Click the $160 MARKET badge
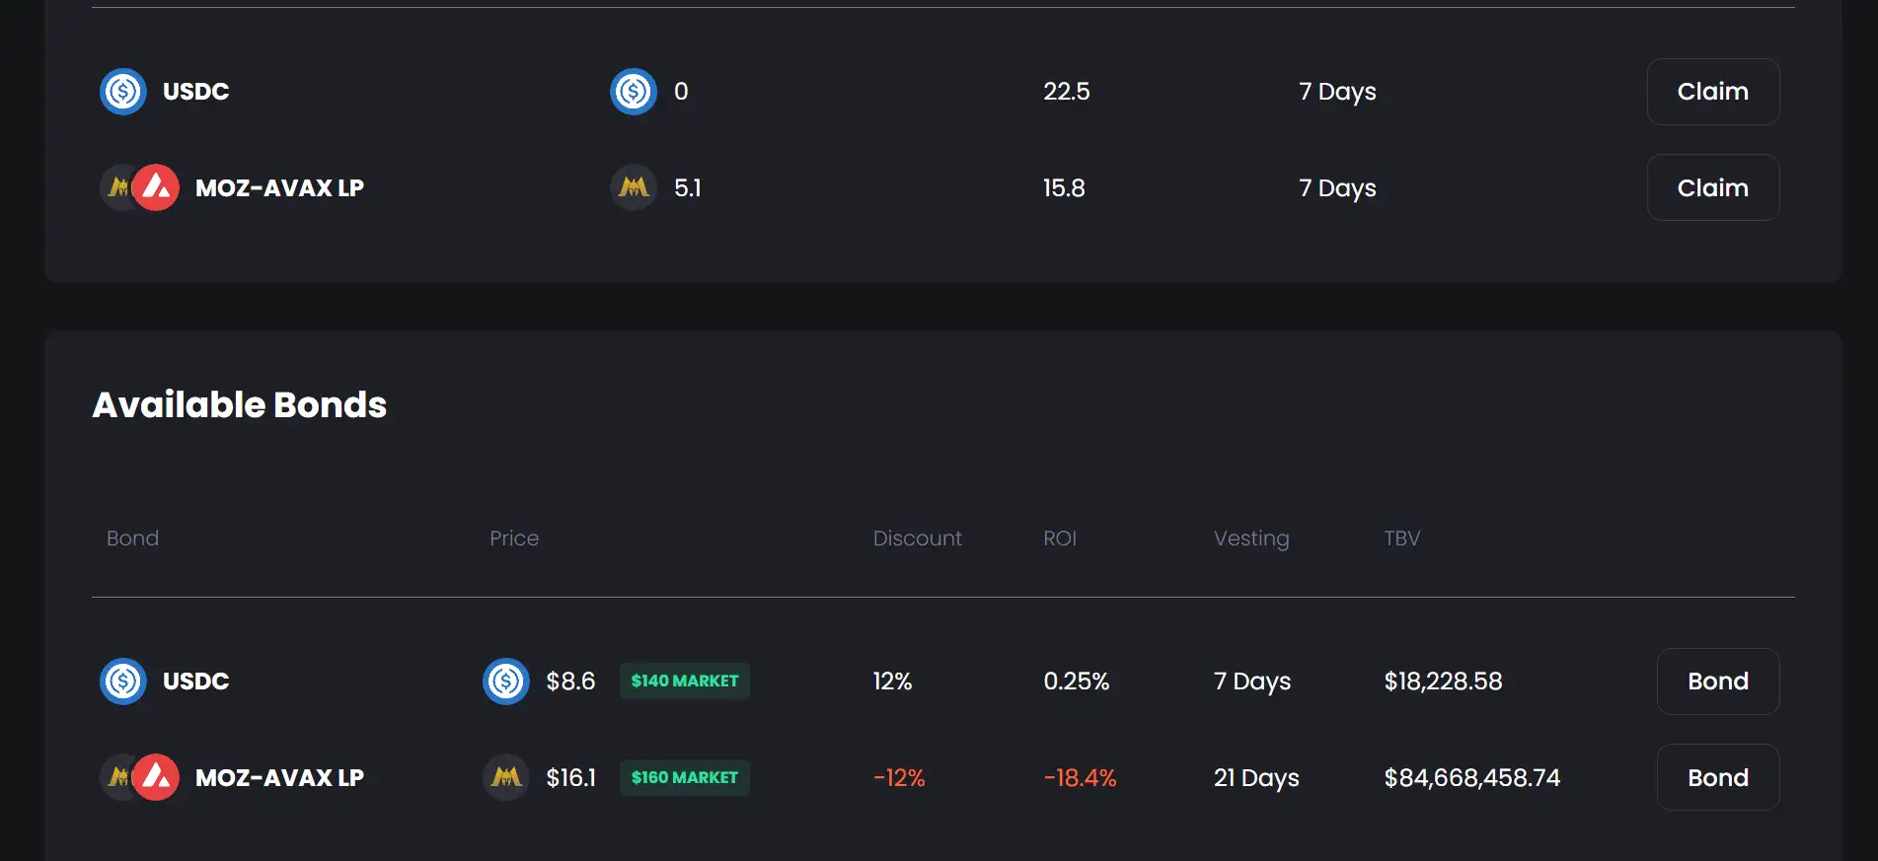1878x861 pixels. point(684,777)
